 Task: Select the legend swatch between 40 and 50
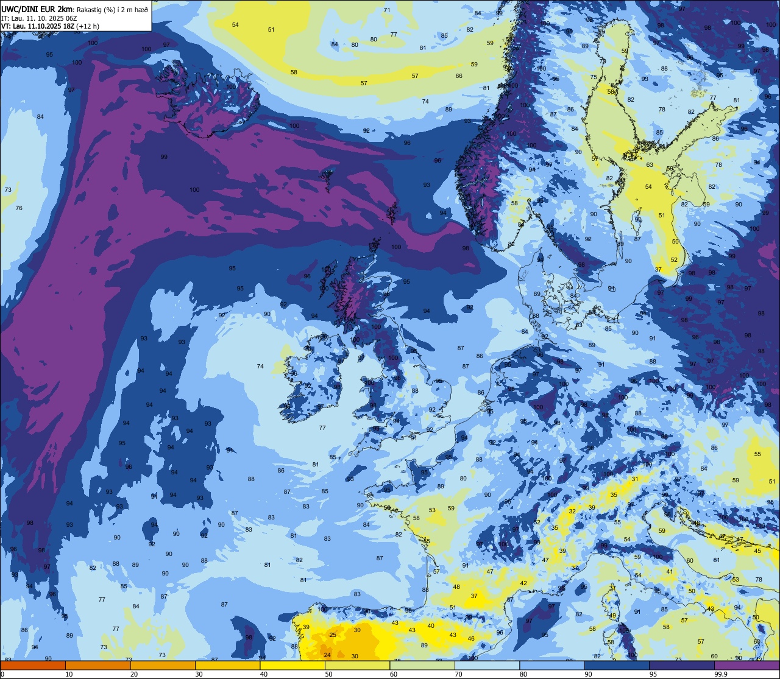click(292, 665)
